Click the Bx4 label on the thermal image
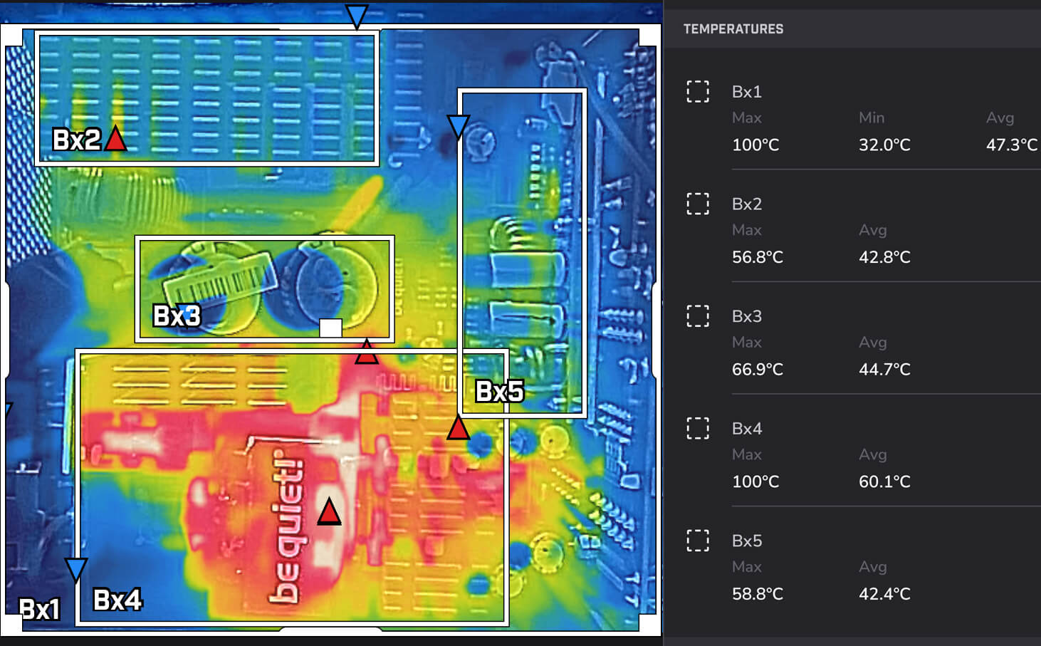 (117, 600)
